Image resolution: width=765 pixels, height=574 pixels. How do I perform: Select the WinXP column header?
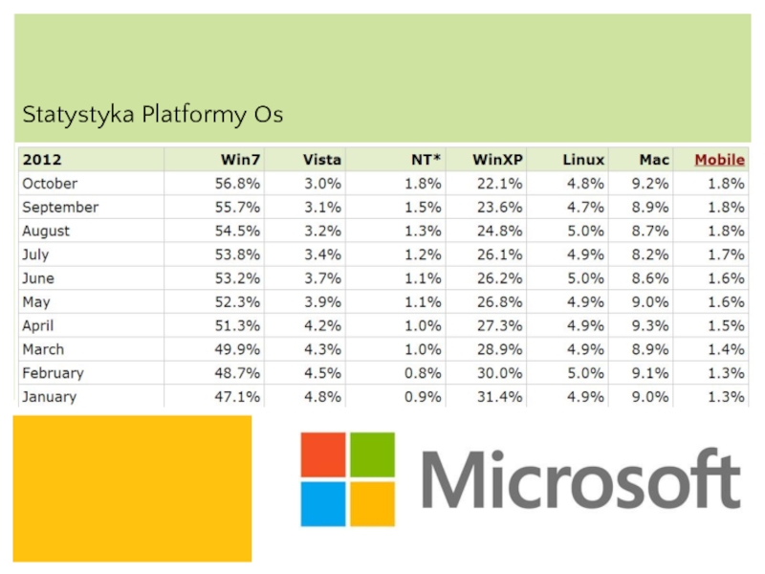pyautogui.click(x=497, y=159)
